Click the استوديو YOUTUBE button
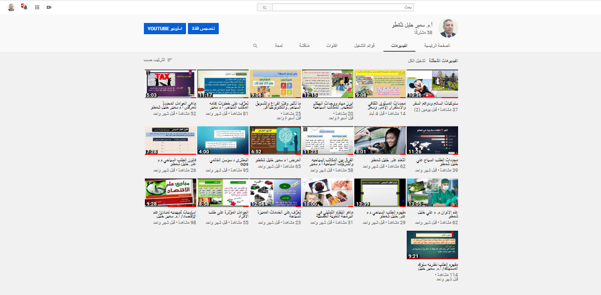The width and height of the screenshot is (601, 295). pos(164,28)
